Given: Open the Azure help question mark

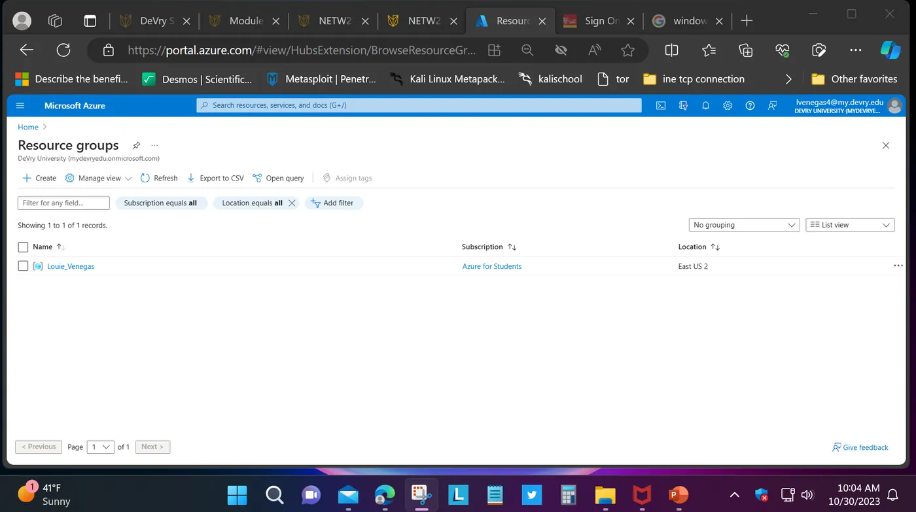Looking at the screenshot, I should point(750,105).
